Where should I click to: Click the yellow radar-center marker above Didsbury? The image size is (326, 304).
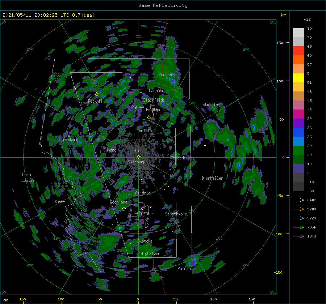click(138, 157)
